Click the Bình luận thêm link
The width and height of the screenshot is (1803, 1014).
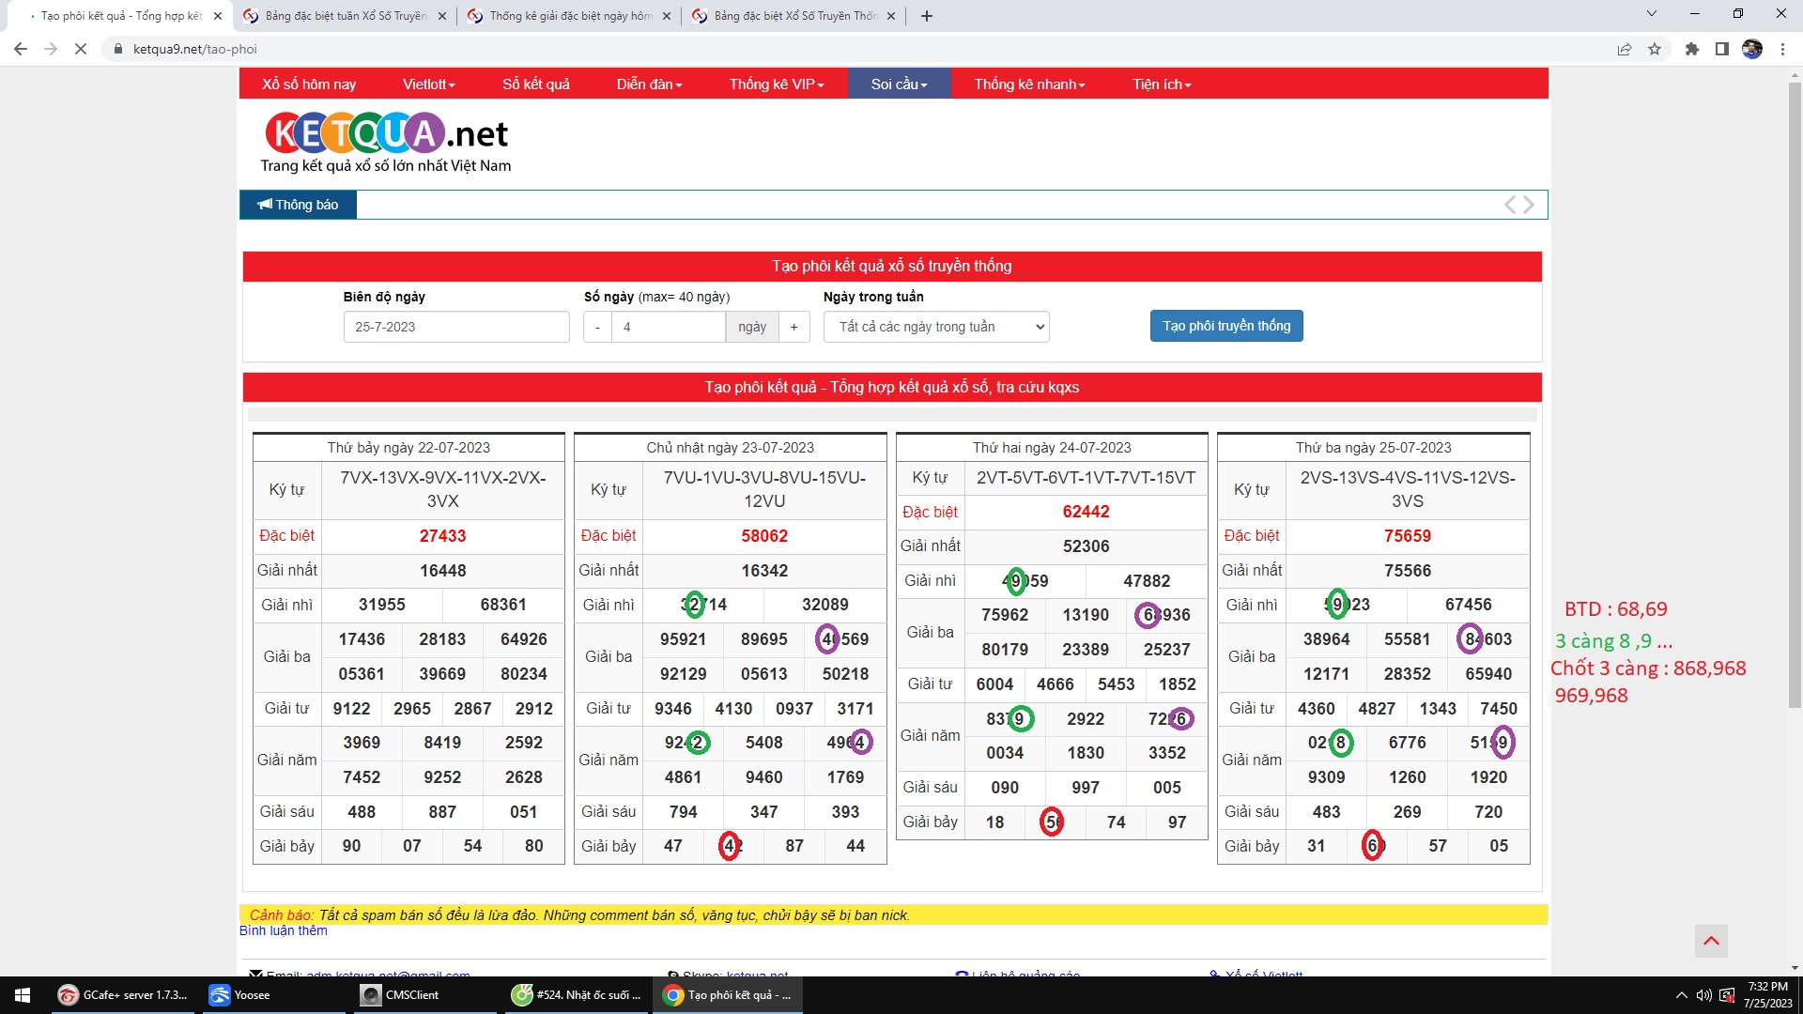[284, 930]
